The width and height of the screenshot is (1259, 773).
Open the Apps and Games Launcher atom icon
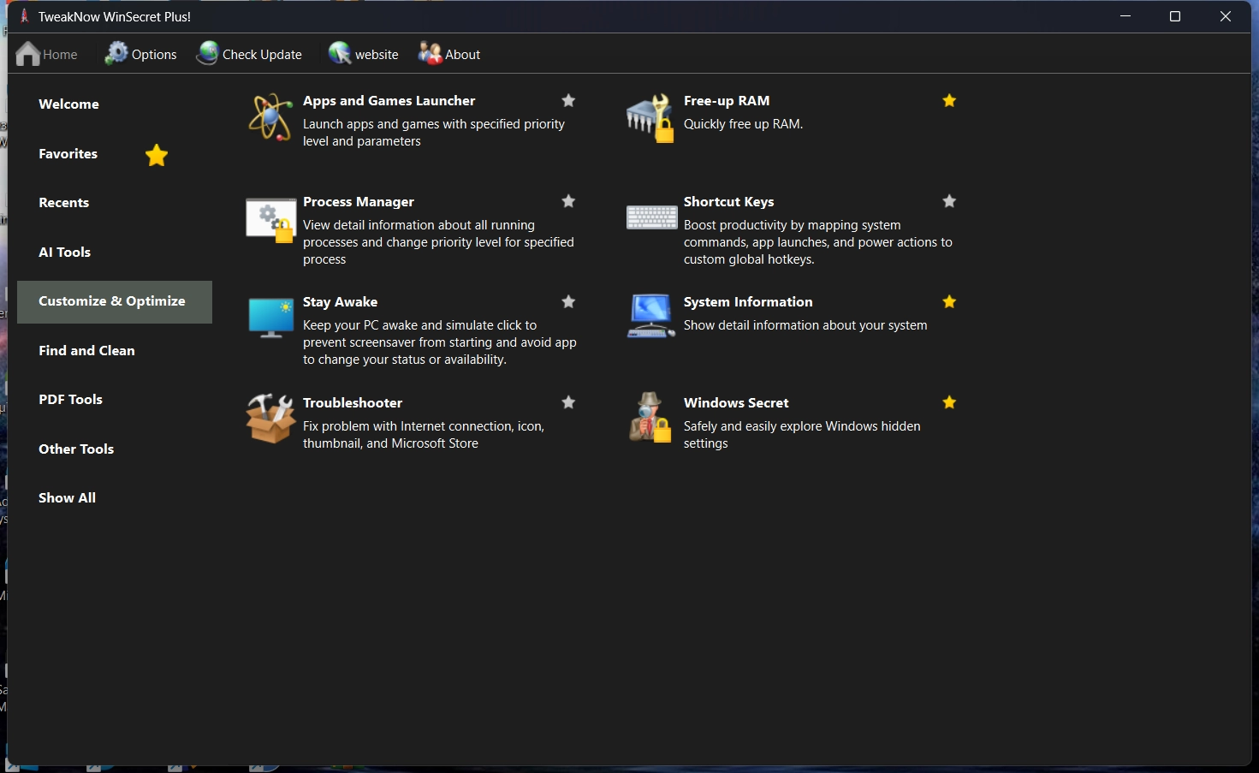pyautogui.click(x=270, y=116)
